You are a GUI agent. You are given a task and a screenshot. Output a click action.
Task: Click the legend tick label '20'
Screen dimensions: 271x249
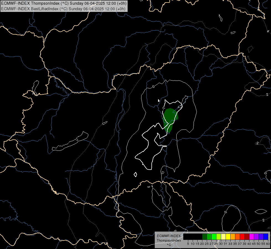(202, 244)
